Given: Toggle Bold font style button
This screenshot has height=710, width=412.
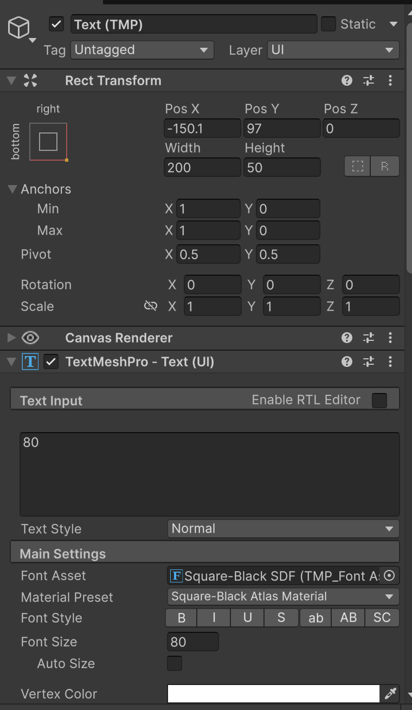Looking at the screenshot, I should coord(182,618).
